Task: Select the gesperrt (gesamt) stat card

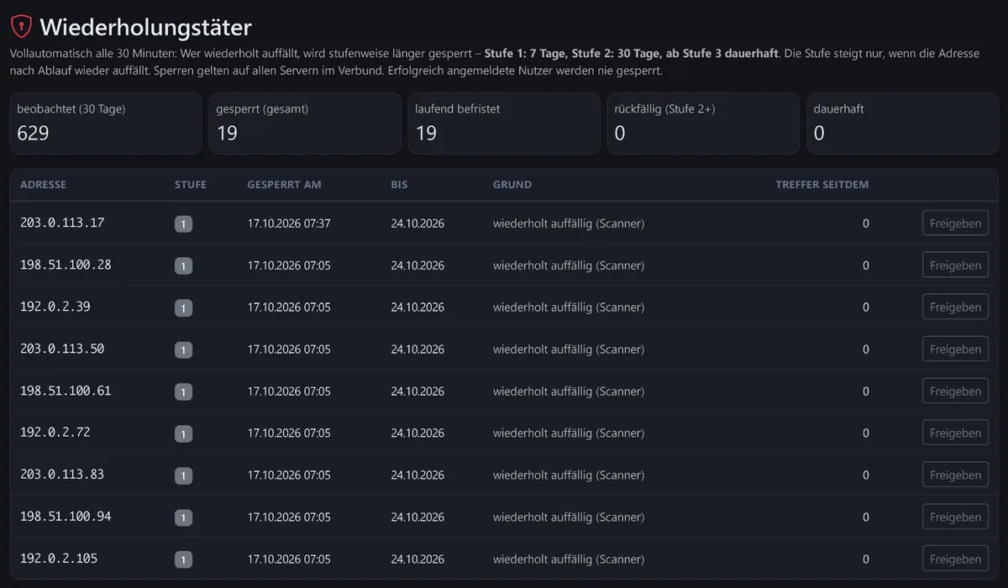Action: click(305, 123)
